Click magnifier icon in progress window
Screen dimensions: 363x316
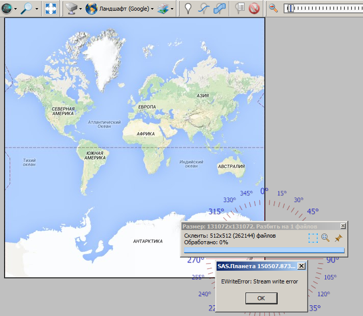tap(325, 238)
